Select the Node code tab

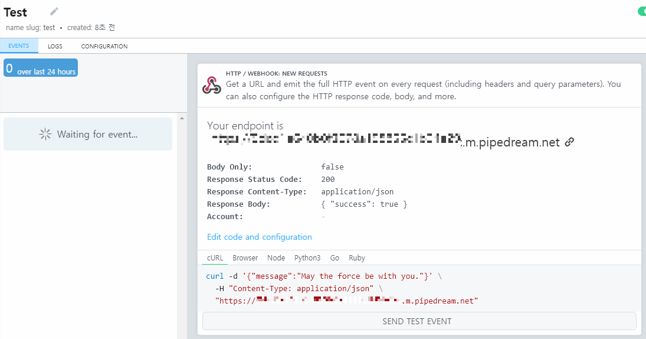[x=276, y=257]
